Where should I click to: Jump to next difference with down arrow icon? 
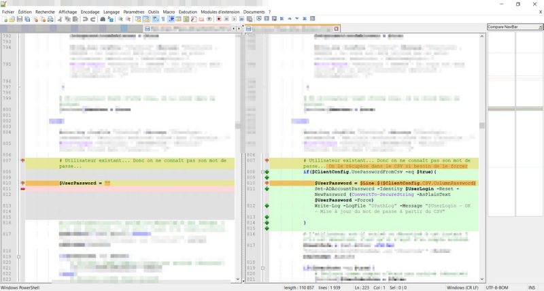click(296, 19)
